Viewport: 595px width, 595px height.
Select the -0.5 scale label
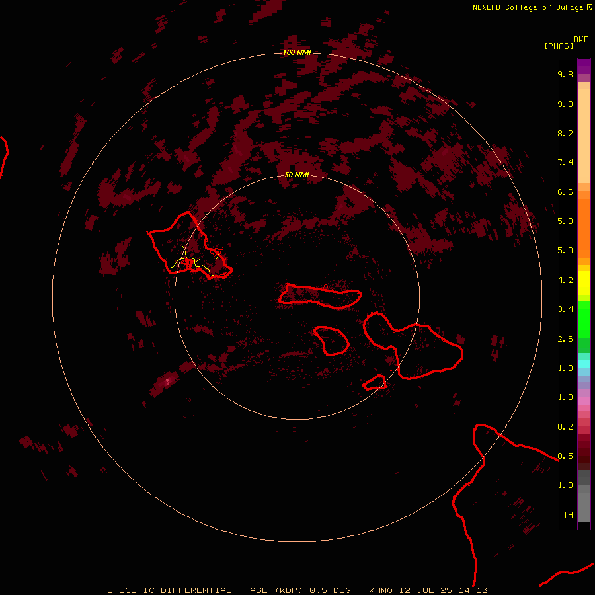[x=563, y=456]
